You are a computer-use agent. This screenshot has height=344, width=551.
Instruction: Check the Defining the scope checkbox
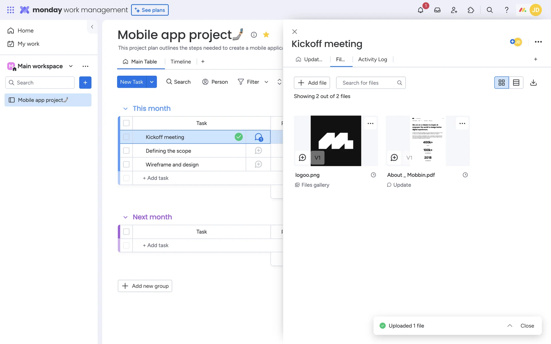point(126,151)
